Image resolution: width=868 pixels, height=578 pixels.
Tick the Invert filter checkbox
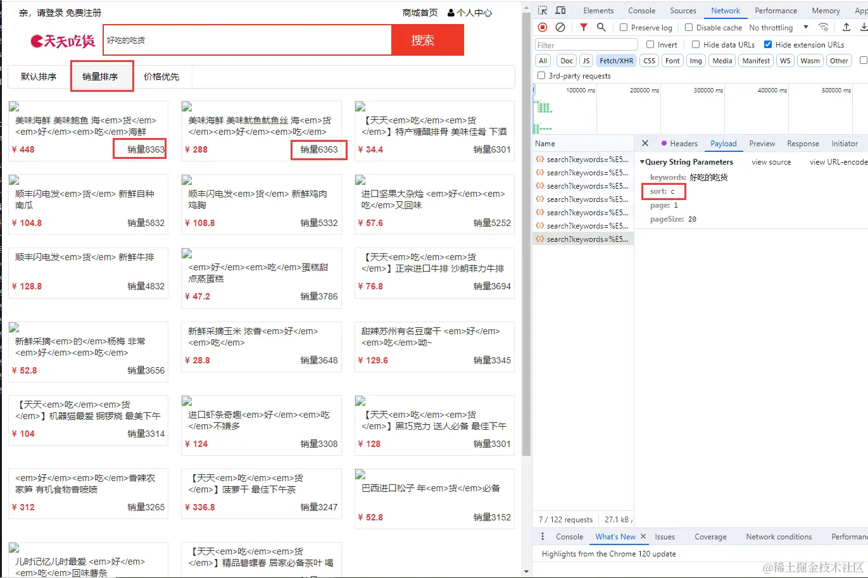(x=650, y=45)
